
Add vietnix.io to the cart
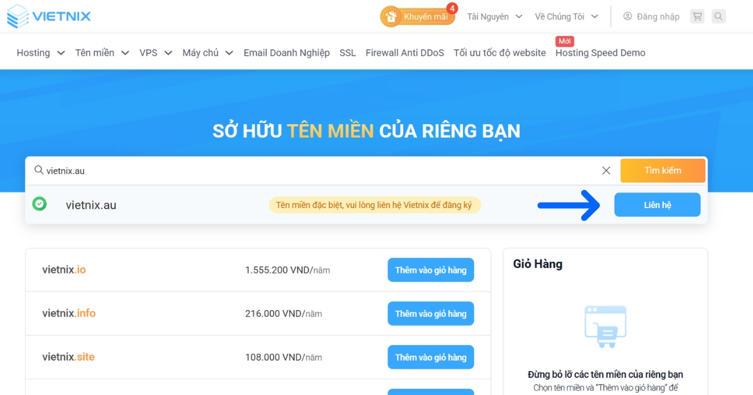(430, 270)
